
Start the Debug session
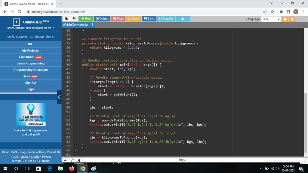point(102,19)
